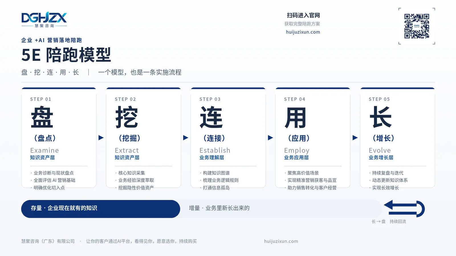
Task: Click the large 连 character in Step 03
Action: (211, 117)
